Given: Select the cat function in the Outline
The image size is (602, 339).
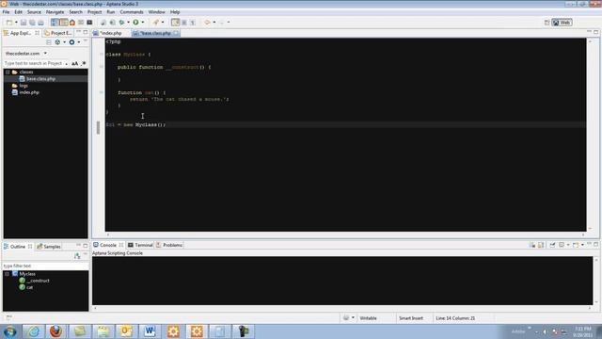Looking at the screenshot, I should 29,287.
